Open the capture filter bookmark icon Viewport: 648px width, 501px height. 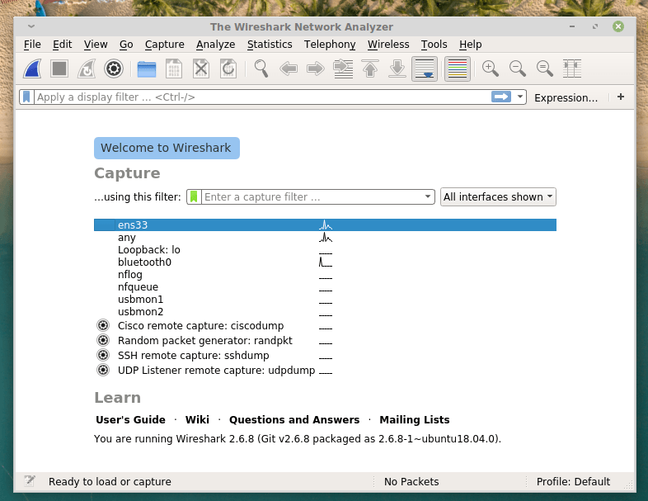[x=194, y=197]
